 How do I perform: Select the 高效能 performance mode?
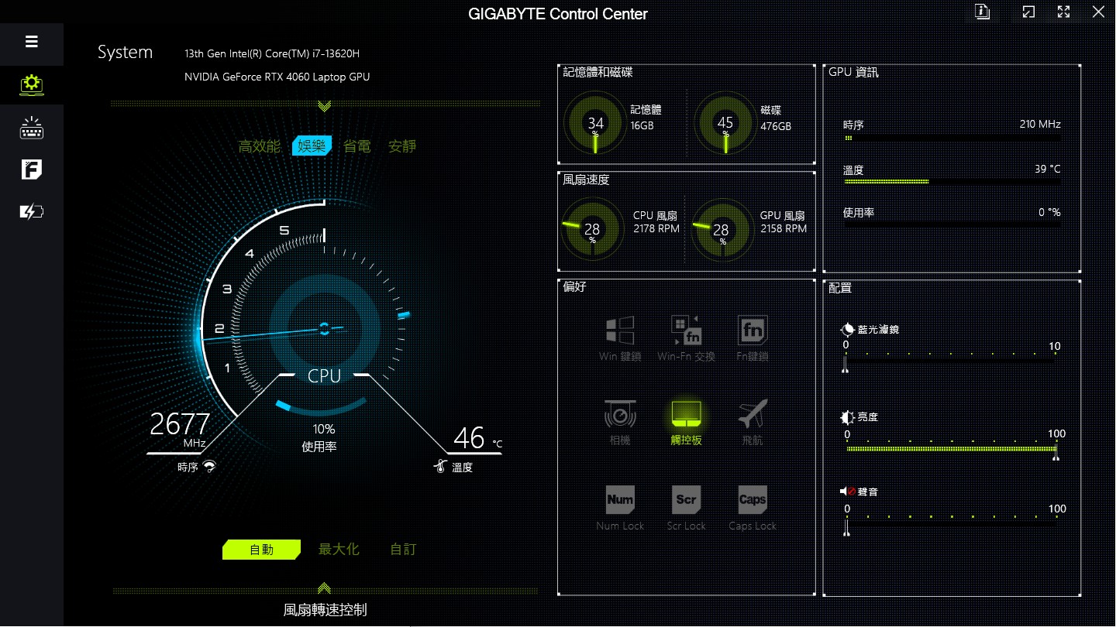click(259, 146)
